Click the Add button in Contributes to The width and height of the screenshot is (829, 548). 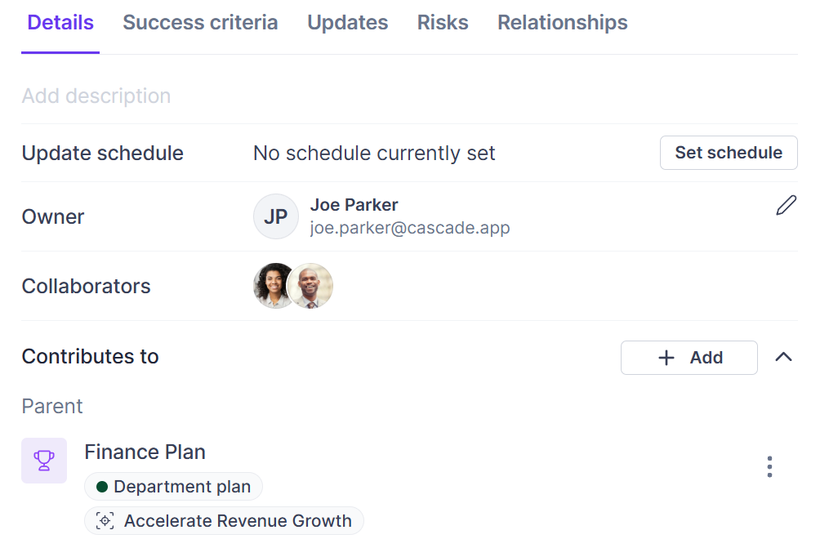tap(689, 358)
